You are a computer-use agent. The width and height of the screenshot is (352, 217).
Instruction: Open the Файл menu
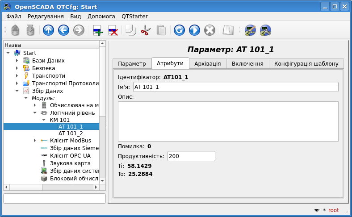[x=13, y=17]
